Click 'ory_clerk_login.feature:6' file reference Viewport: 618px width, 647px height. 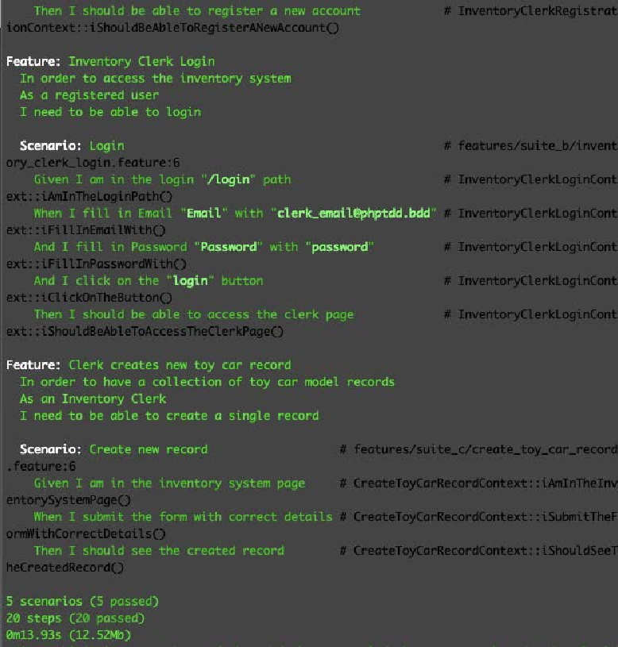click(x=93, y=163)
